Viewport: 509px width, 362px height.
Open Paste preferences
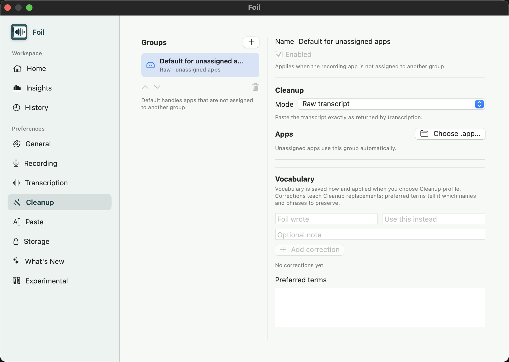coord(60,222)
